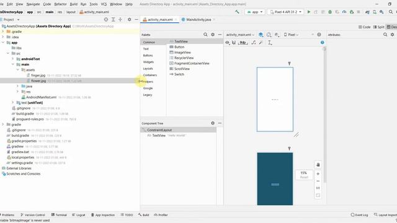Open the VCS menu
This screenshot has height=223, width=397.
click(104, 4)
